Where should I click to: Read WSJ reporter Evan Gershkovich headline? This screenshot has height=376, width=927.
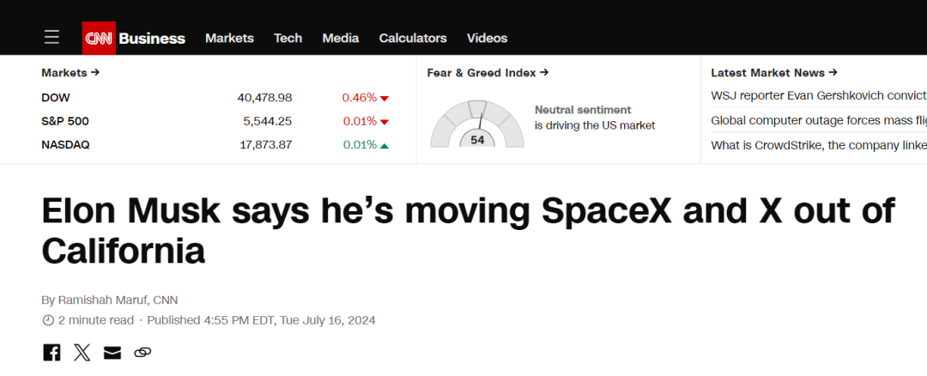click(818, 96)
